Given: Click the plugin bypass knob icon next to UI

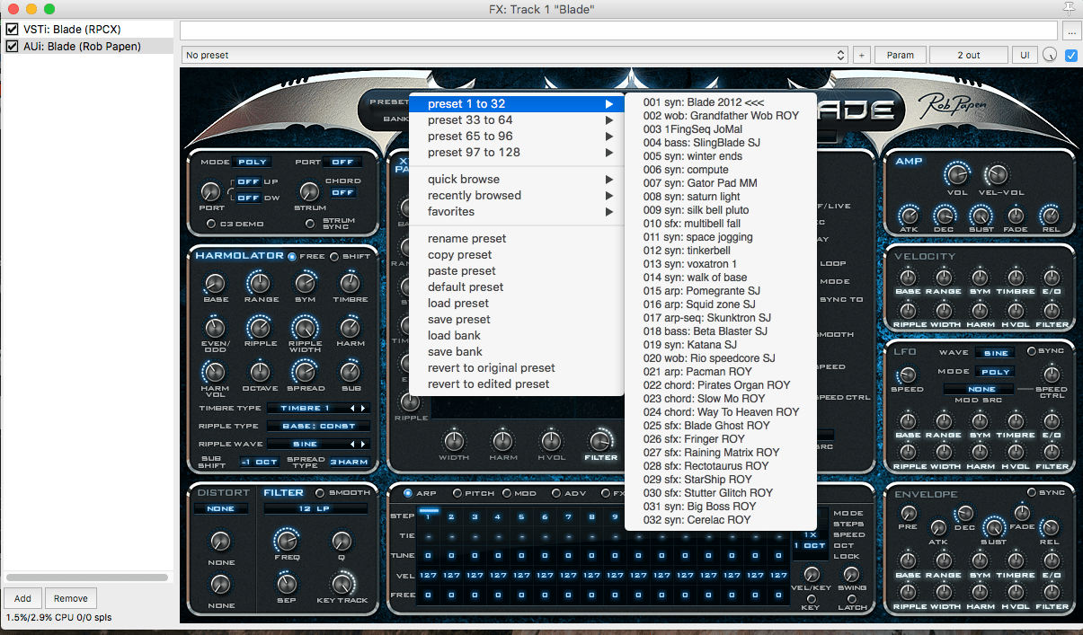Looking at the screenshot, I should click(1050, 55).
